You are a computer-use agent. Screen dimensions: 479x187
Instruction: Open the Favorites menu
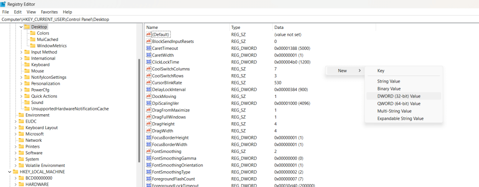coord(49,12)
